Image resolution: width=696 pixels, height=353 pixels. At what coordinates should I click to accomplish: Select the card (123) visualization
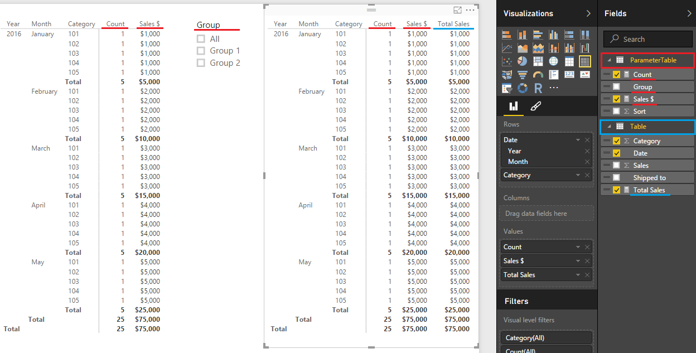point(569,75)
